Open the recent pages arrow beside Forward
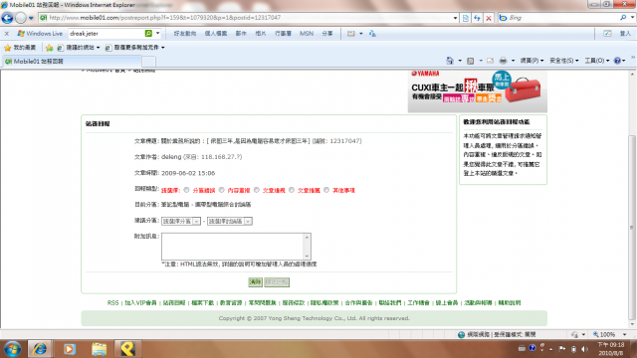The height and width of the screenshot is (358, 637). (x=31, y=18)
